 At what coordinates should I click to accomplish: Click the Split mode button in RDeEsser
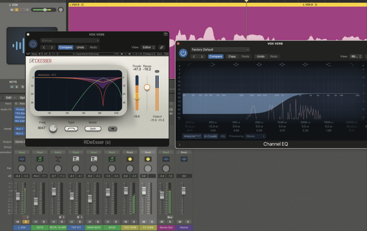(93, 129)
